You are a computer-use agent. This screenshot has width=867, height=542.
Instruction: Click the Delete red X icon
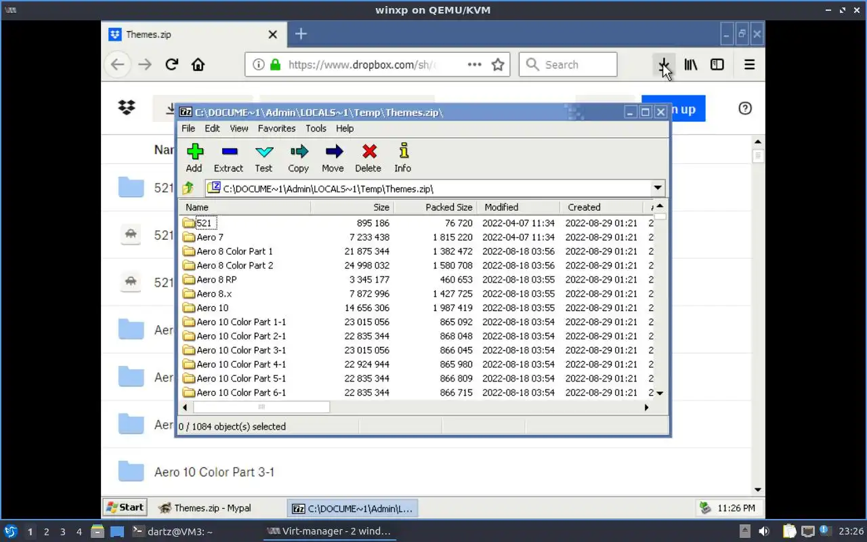pos(368,158)
